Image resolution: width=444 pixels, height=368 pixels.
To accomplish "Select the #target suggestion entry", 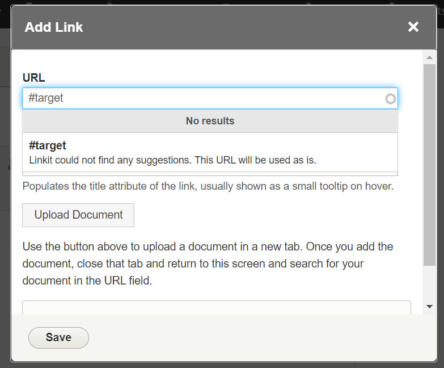I will pyautogui.click(x=48, y=145).
